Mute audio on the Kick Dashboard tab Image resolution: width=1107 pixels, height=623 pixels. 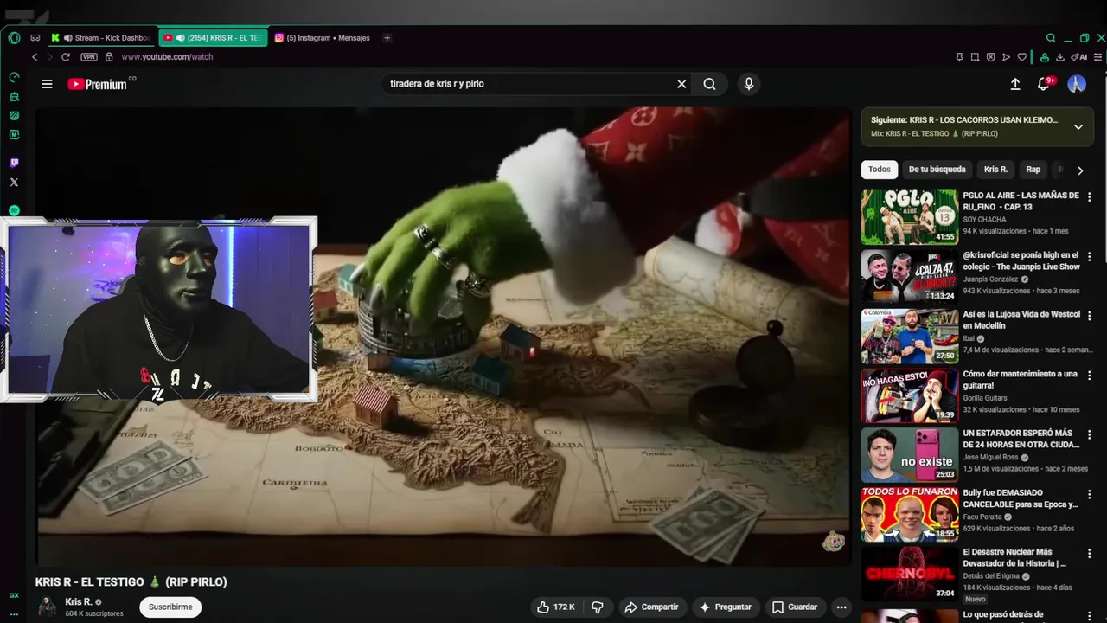point(67,38)
